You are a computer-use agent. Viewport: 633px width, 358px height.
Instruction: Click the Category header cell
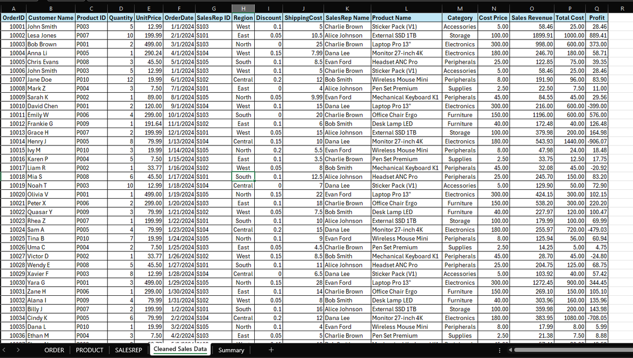(459, 17)
